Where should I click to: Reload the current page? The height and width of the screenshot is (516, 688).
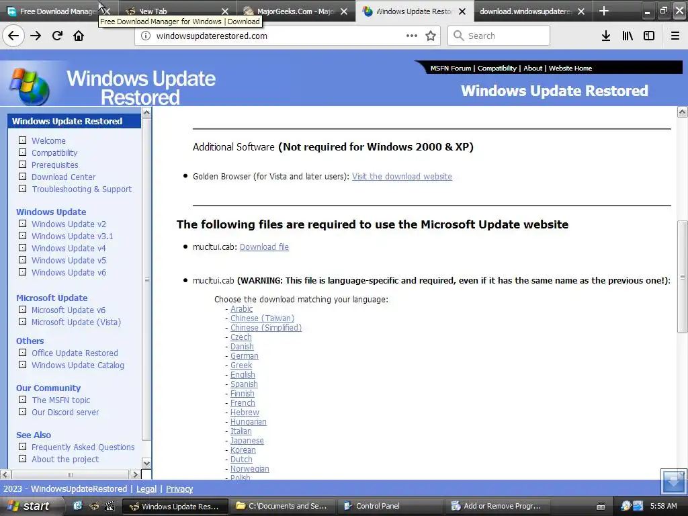(x=58, y=36)
